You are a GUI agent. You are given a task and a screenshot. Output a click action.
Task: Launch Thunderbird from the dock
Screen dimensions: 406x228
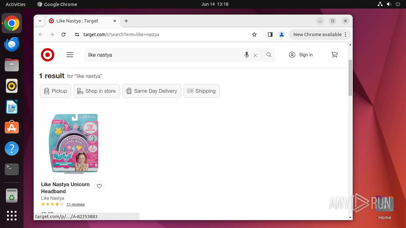point(12,44)
